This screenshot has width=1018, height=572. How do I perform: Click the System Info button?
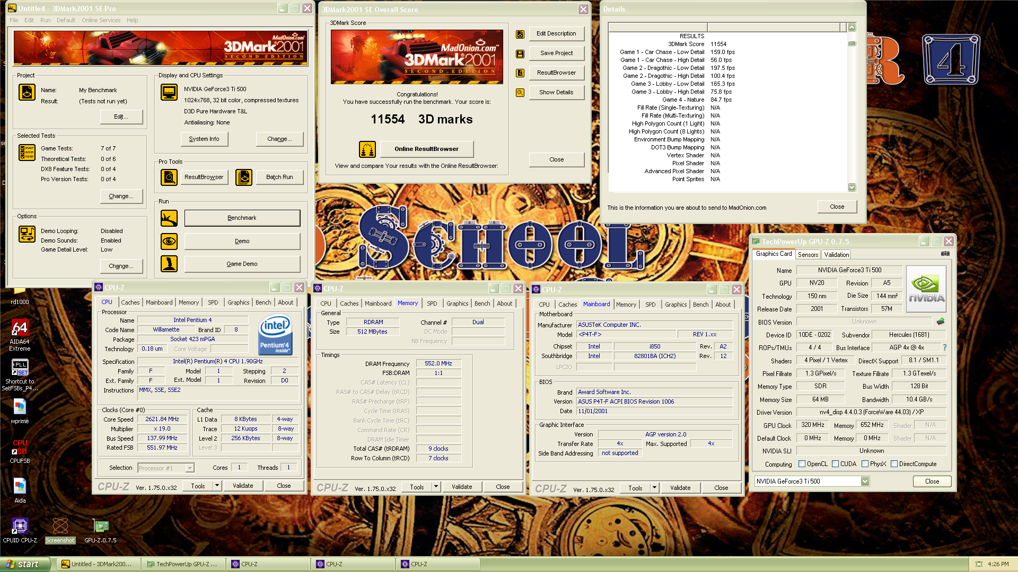click(x=204, y=139)
